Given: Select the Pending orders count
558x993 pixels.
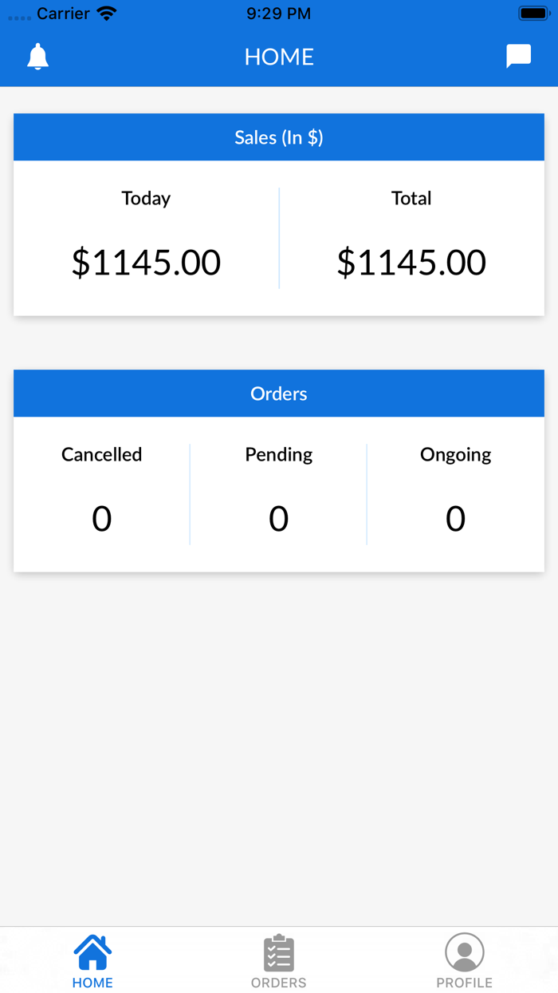Looking at the screenshot, I should (278, 517).
